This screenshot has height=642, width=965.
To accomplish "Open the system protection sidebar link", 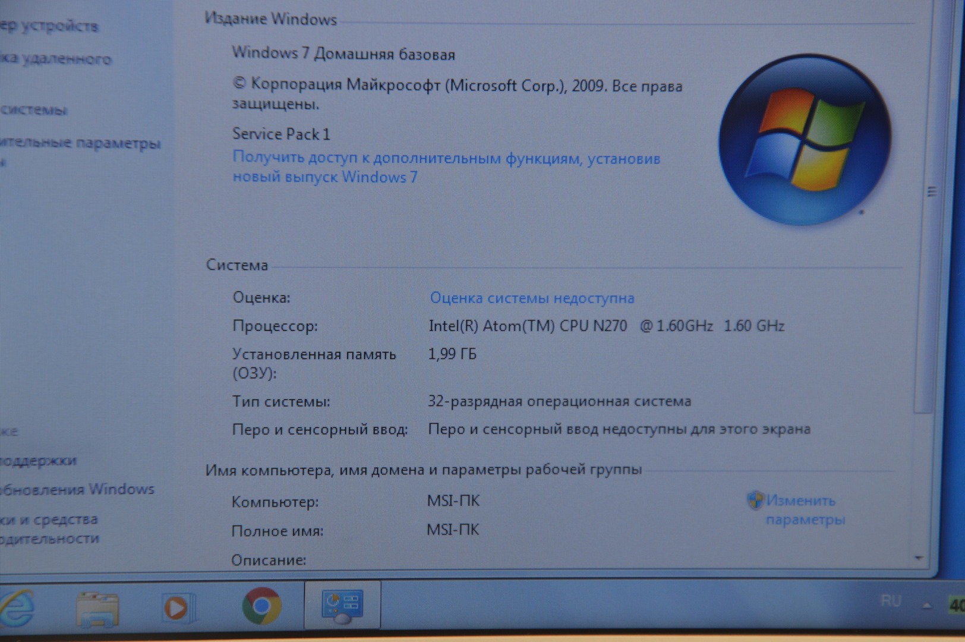I will click(x=34, y=110).
